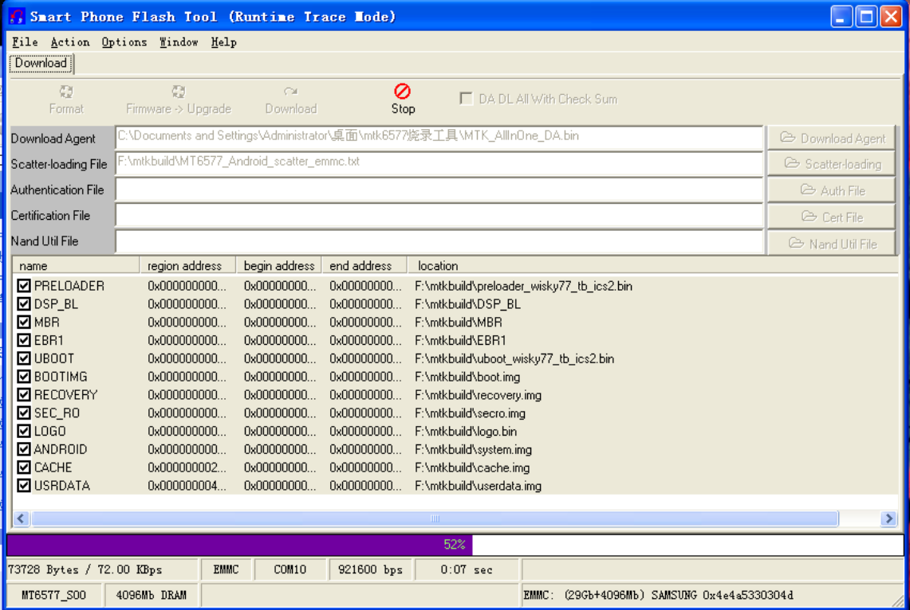Click the 921600 bps baud rate status
Viewport: 910px width, 610px height.
[370, 569]
